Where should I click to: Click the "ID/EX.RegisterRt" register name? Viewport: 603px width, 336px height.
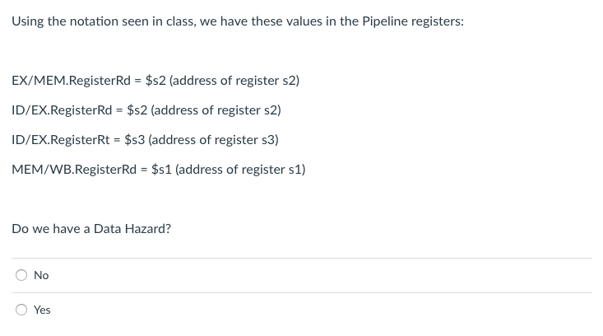62,140
